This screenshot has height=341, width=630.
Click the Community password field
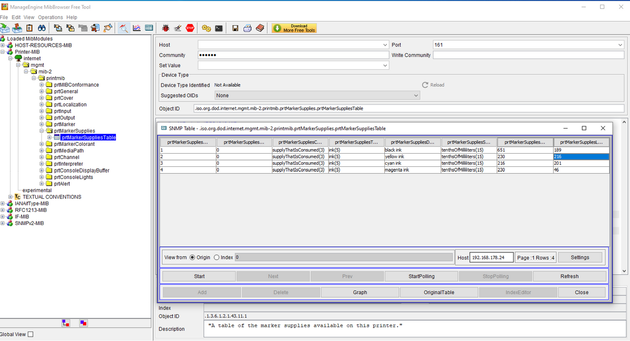tap(293, 55)
